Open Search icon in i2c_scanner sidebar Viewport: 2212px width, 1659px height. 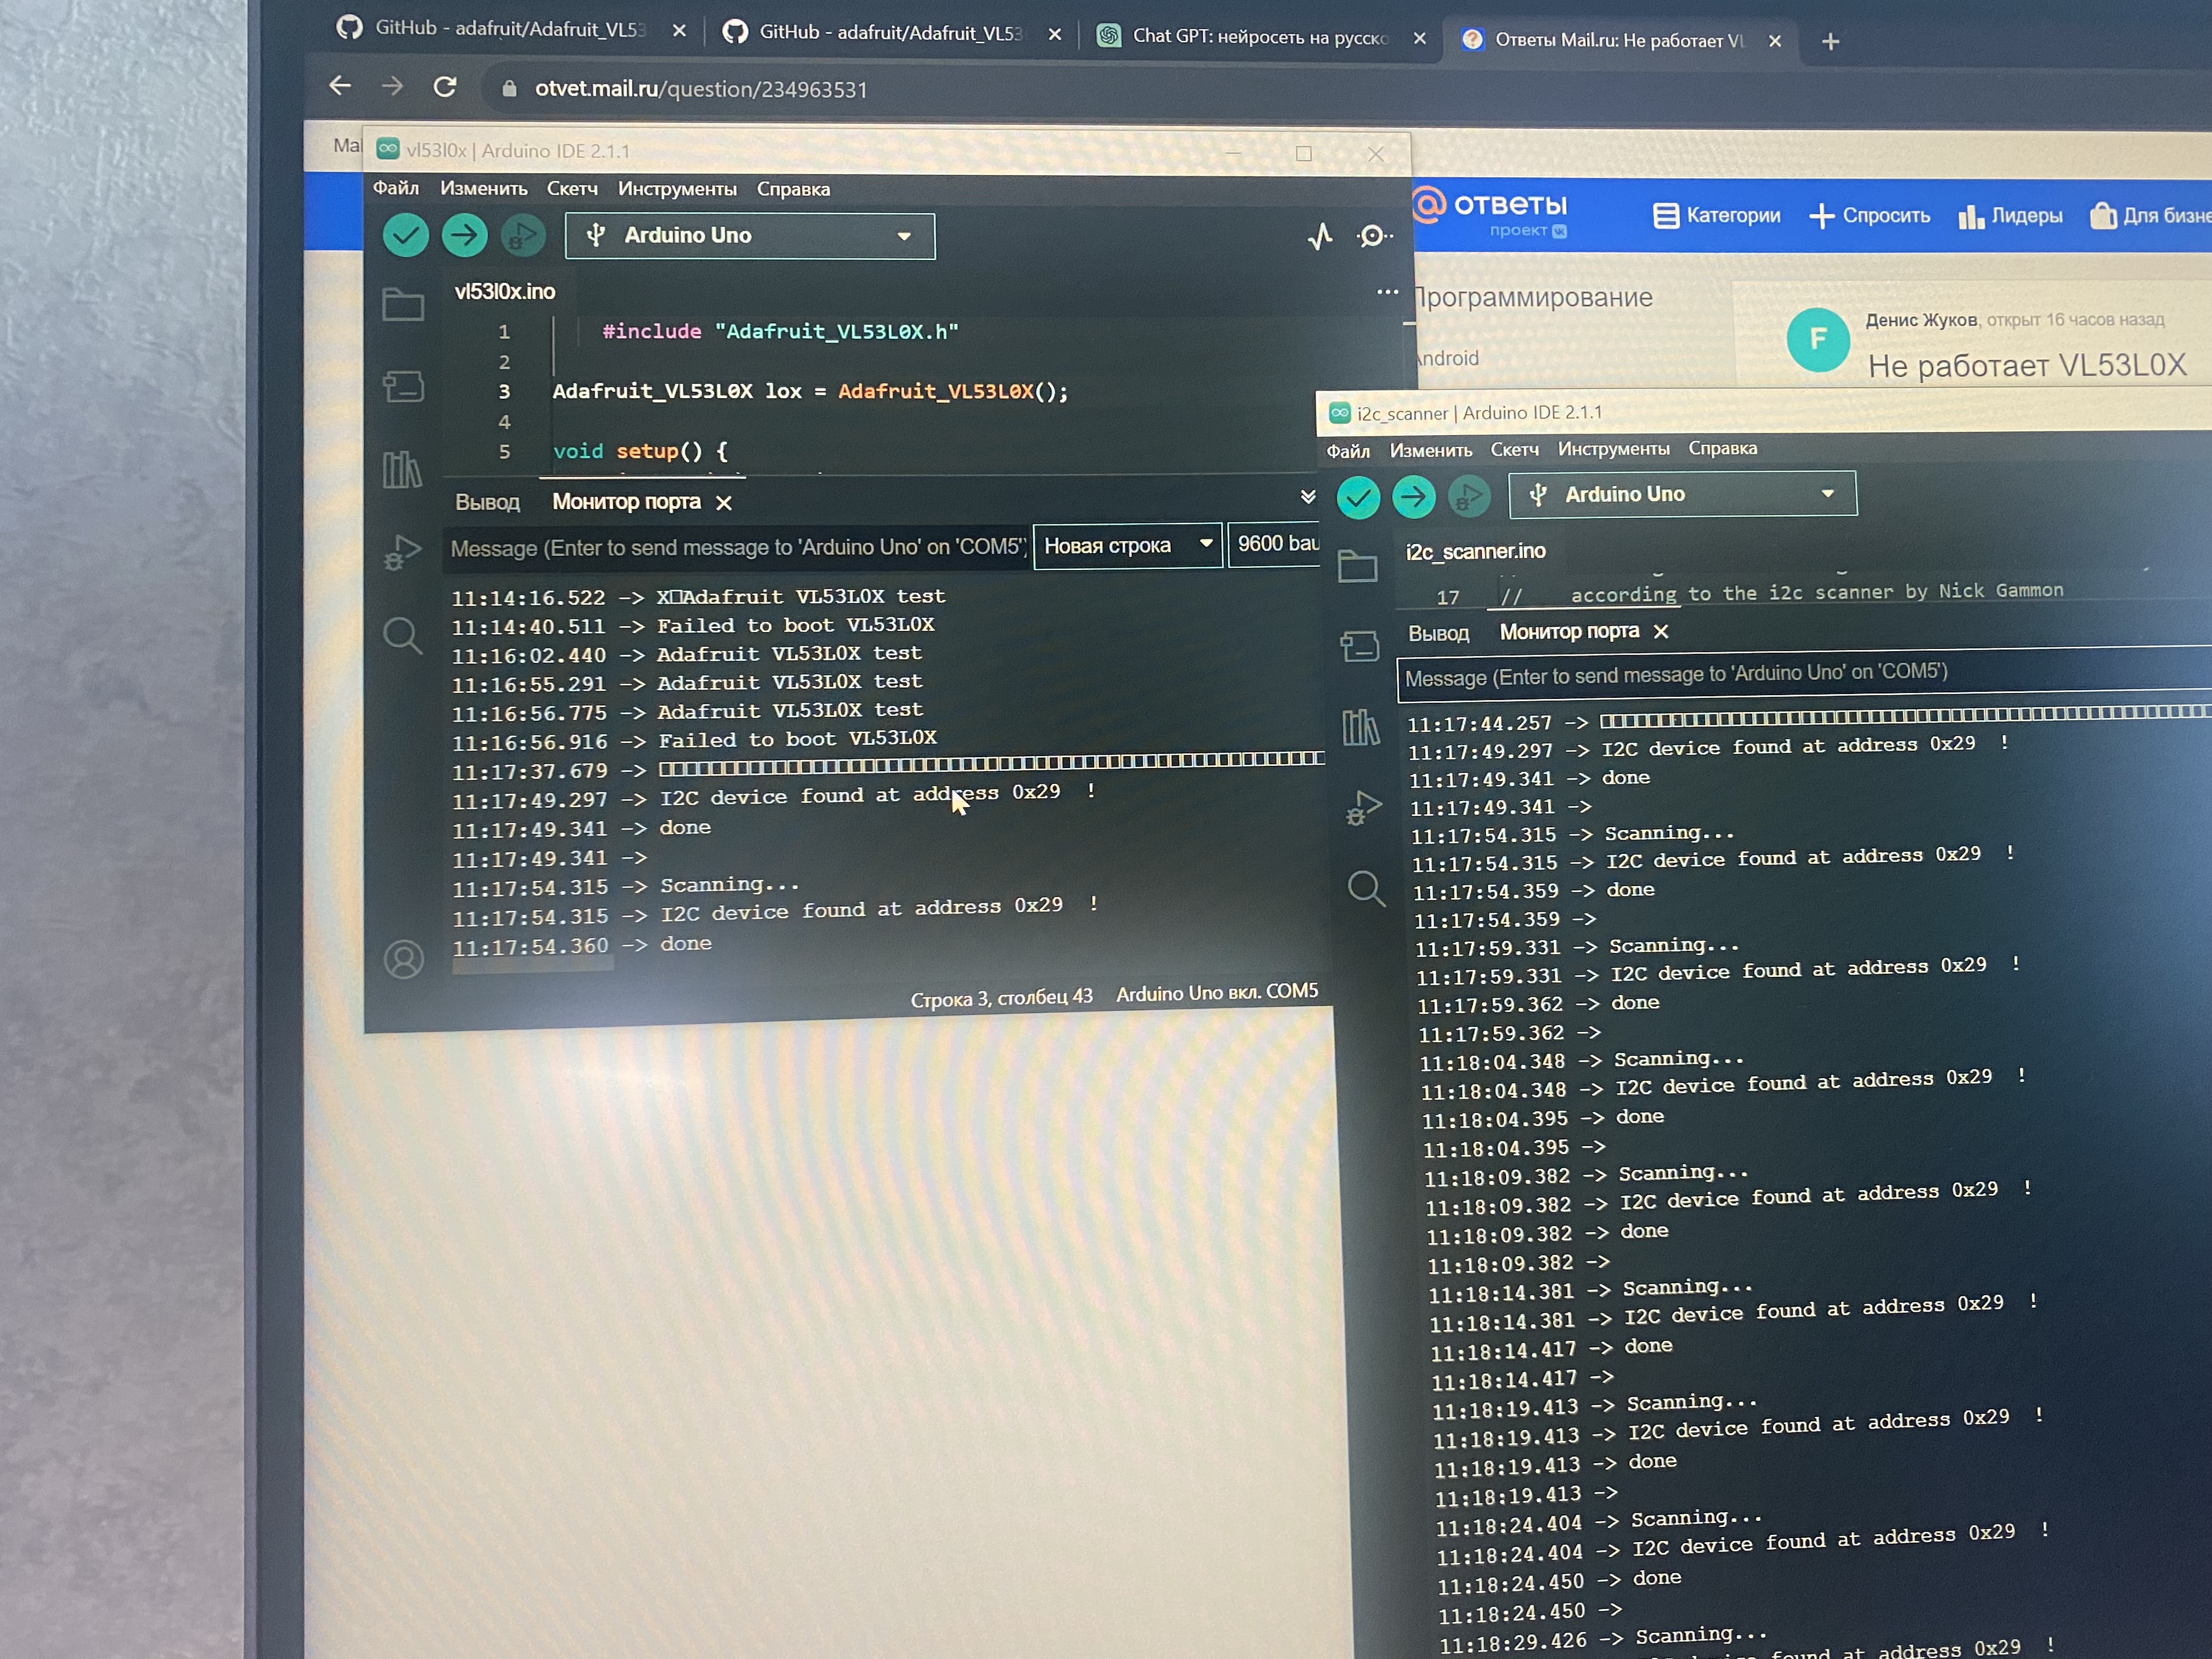1366,888
